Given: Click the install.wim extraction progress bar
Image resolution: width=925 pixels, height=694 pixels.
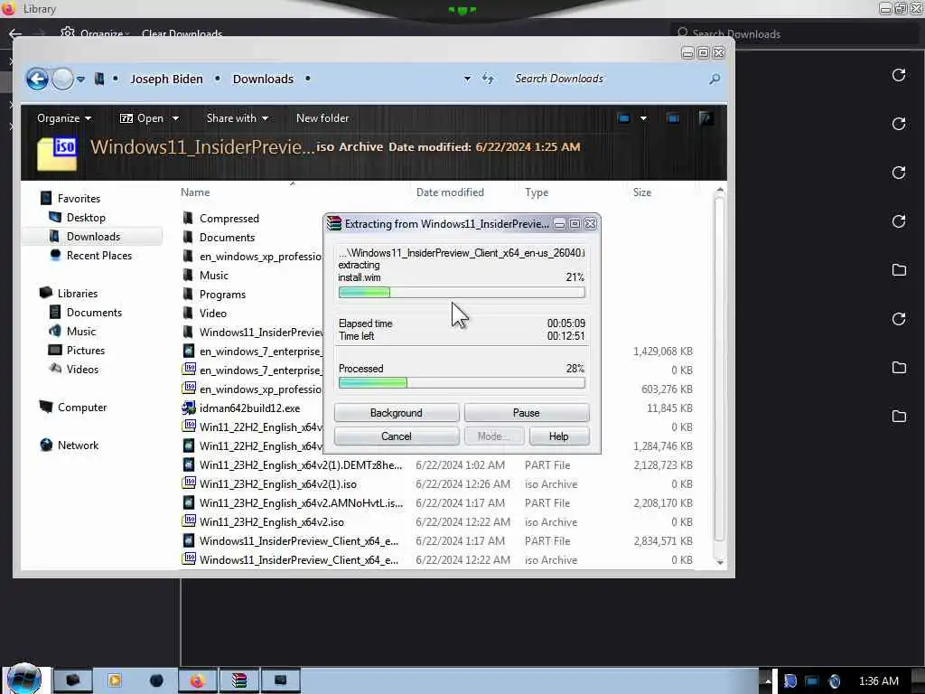Looking at the screenshot, I should 462,292.
